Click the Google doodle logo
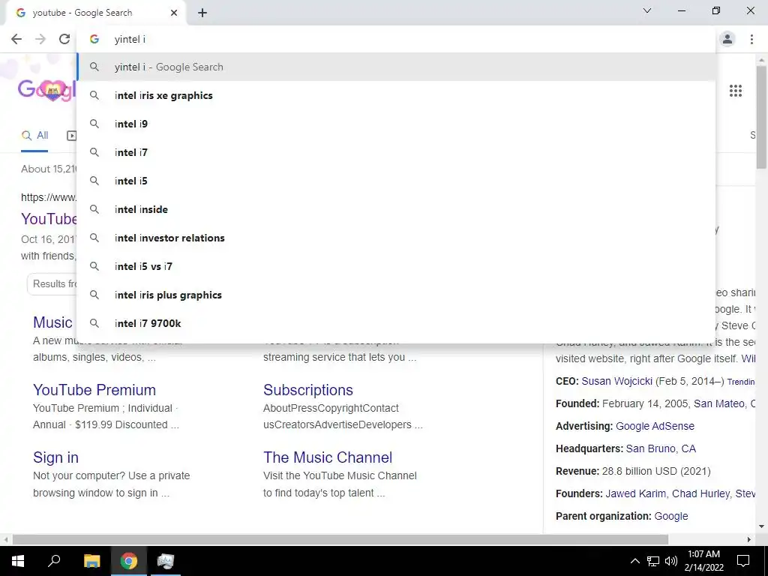The image size is (768, 576). pos(47,90)
